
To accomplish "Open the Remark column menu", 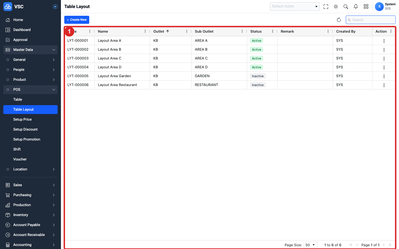I will pyautogui.click(x=328, y=32).
